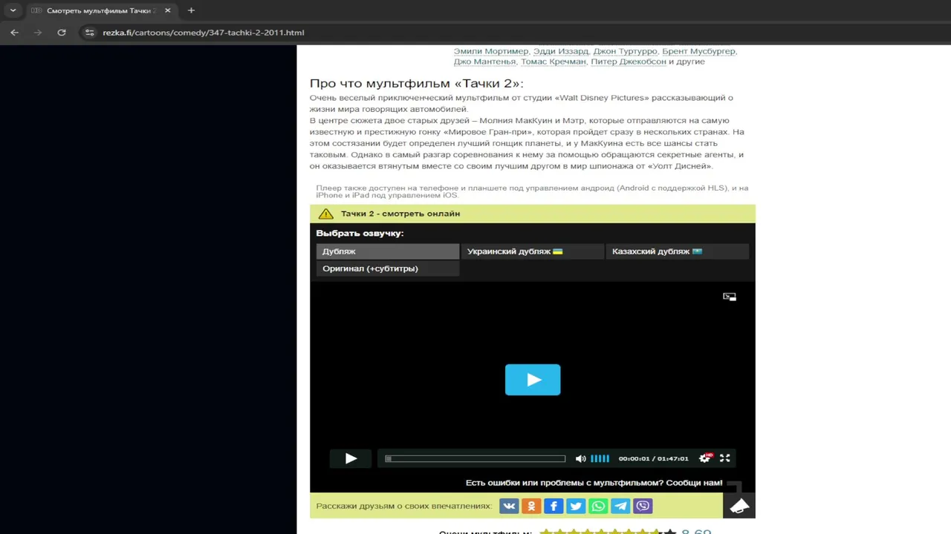Seek within the video progress bar
The width and height of the screenshot is (951, 534).
coord(475,458)
